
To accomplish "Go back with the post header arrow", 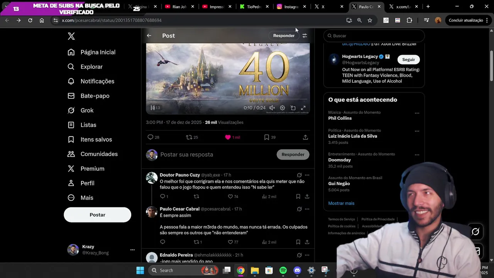I will [x=149, y=36].
